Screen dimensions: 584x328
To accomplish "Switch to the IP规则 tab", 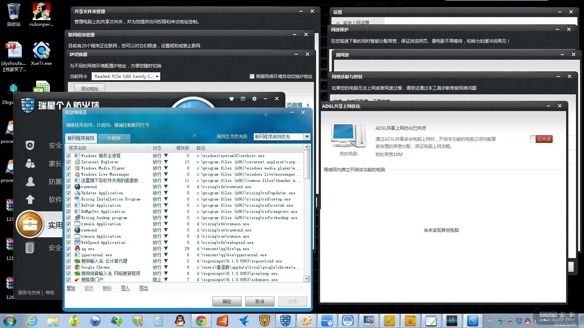I will click(x=114, y=138).
